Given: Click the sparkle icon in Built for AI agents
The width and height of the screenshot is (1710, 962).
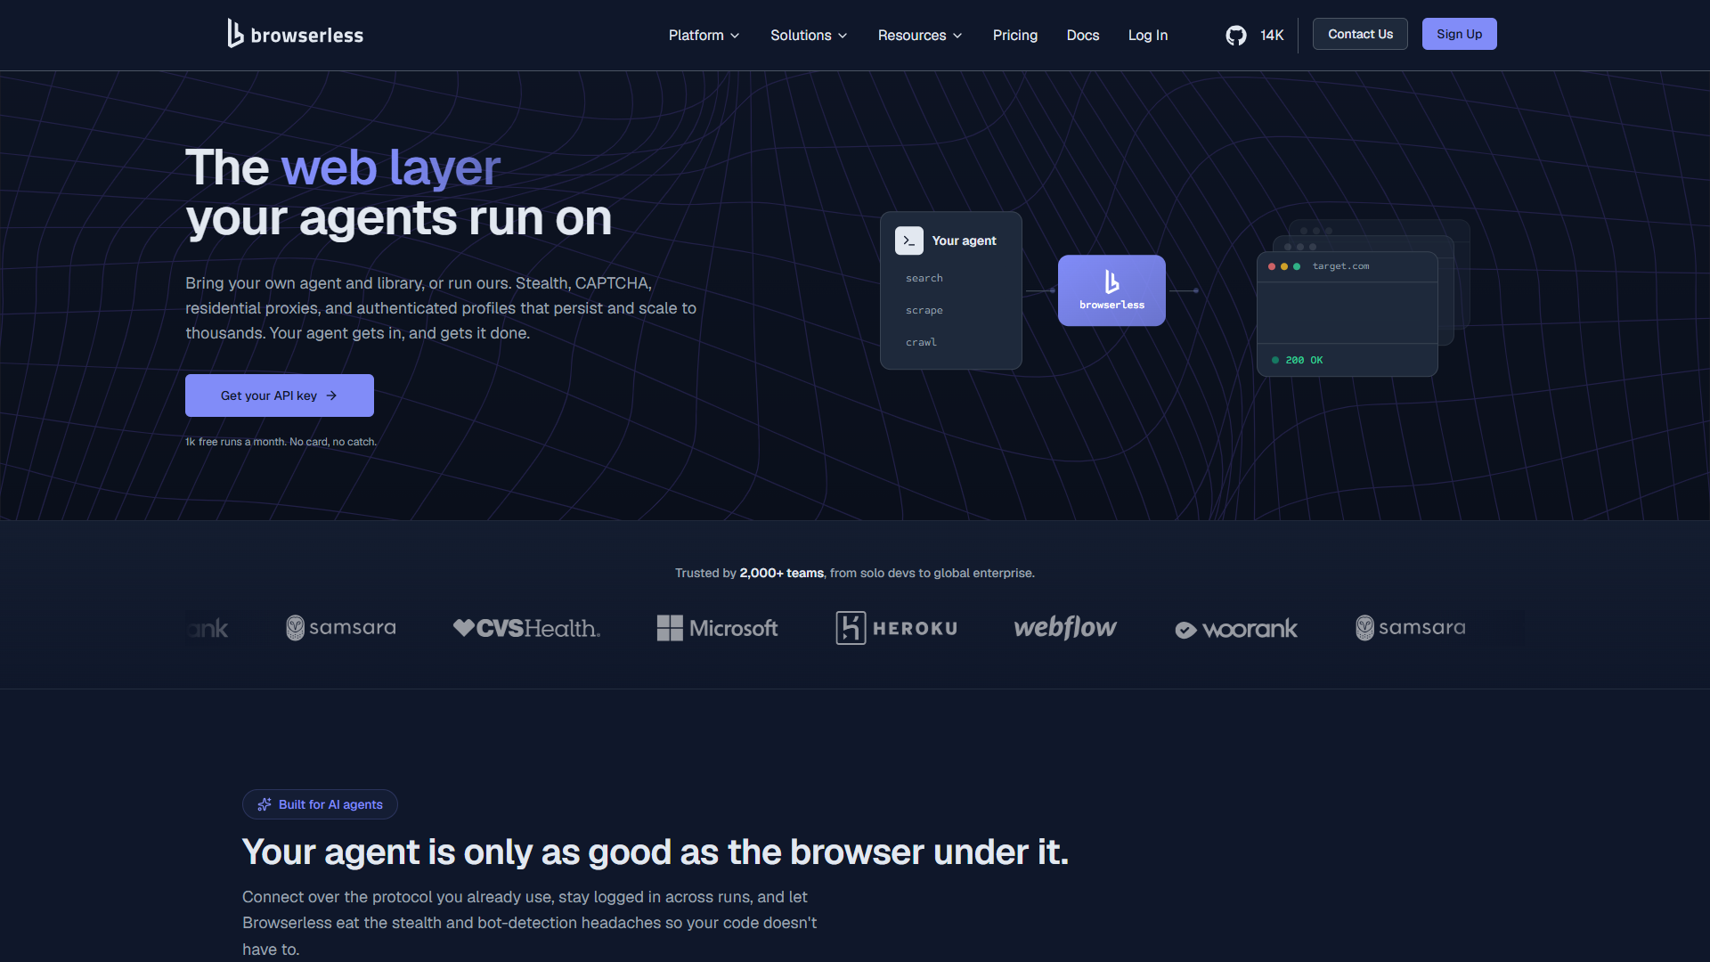Looking at the screenshot, I should (265, 804).
